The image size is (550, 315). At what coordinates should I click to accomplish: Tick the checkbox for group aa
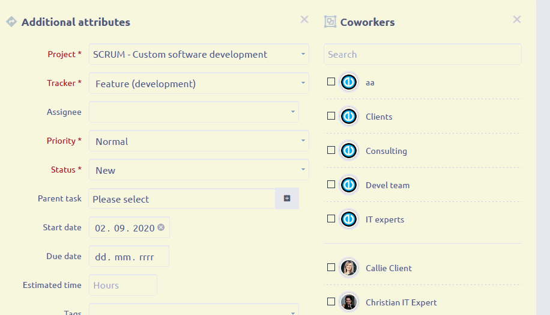[331, 82]
